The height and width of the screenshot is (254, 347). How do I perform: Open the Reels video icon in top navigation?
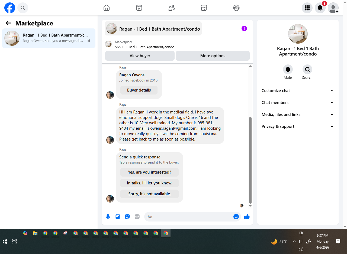(x=139, y=8)
